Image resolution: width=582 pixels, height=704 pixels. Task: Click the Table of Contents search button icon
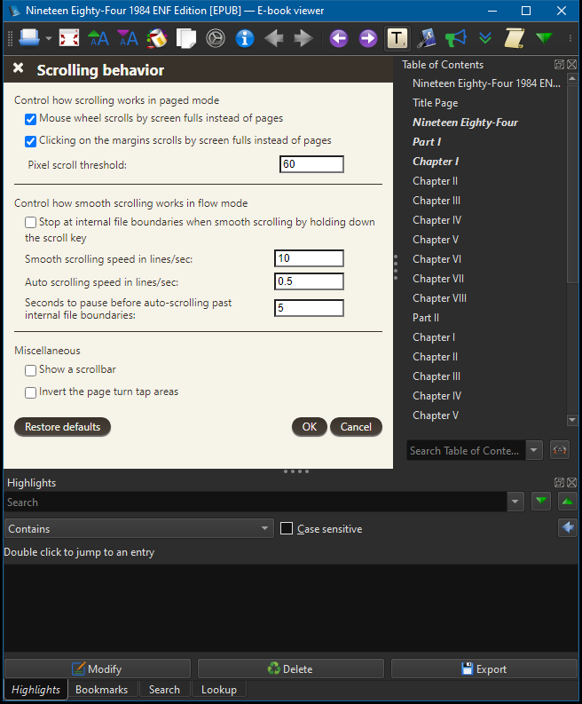pos(560,450)
